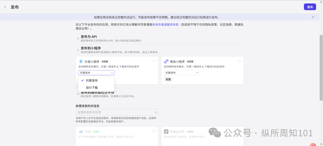323x146 pixels.
Task: Check the 微信小程序 checkbox
Action: [x=239, y=61]
